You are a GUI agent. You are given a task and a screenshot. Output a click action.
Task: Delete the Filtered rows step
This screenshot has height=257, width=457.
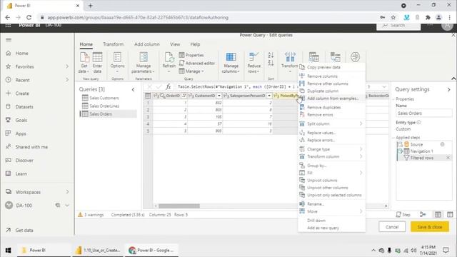[x=448, y=158]
